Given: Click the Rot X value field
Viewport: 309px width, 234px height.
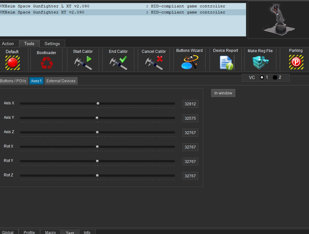Looking at the screenshot, I should pos(190,147).
